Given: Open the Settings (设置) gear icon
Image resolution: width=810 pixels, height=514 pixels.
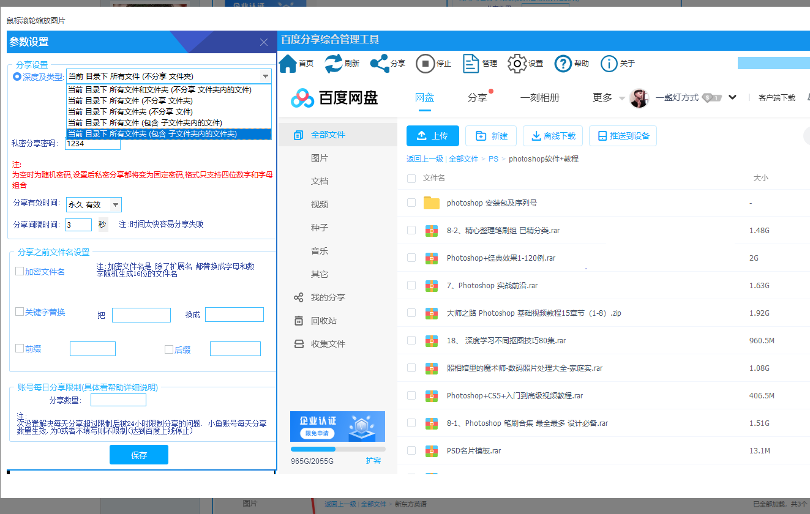Looking at the screenshot, I should [517, 63].
